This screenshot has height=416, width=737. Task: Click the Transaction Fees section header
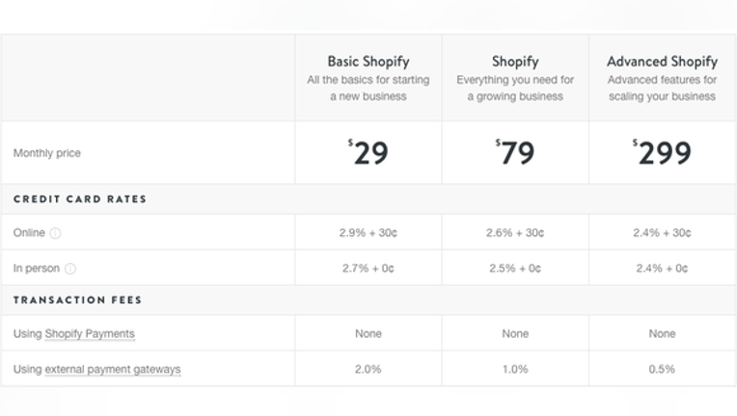(77, 299)
